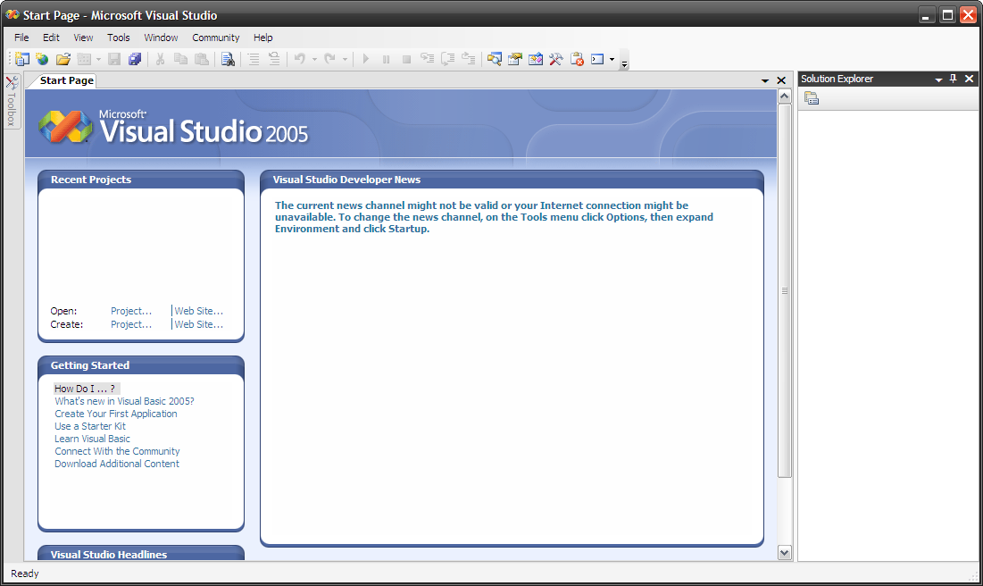Open the Toolbox using the hammer-and-wrench icon
This screenshot has width=983, height=586.
tap(555, 59)
